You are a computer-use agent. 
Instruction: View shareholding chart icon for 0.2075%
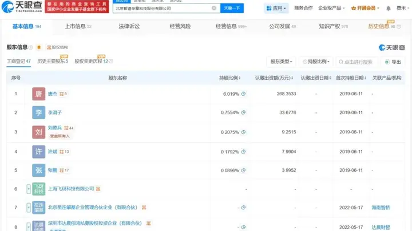pos(243,132)
